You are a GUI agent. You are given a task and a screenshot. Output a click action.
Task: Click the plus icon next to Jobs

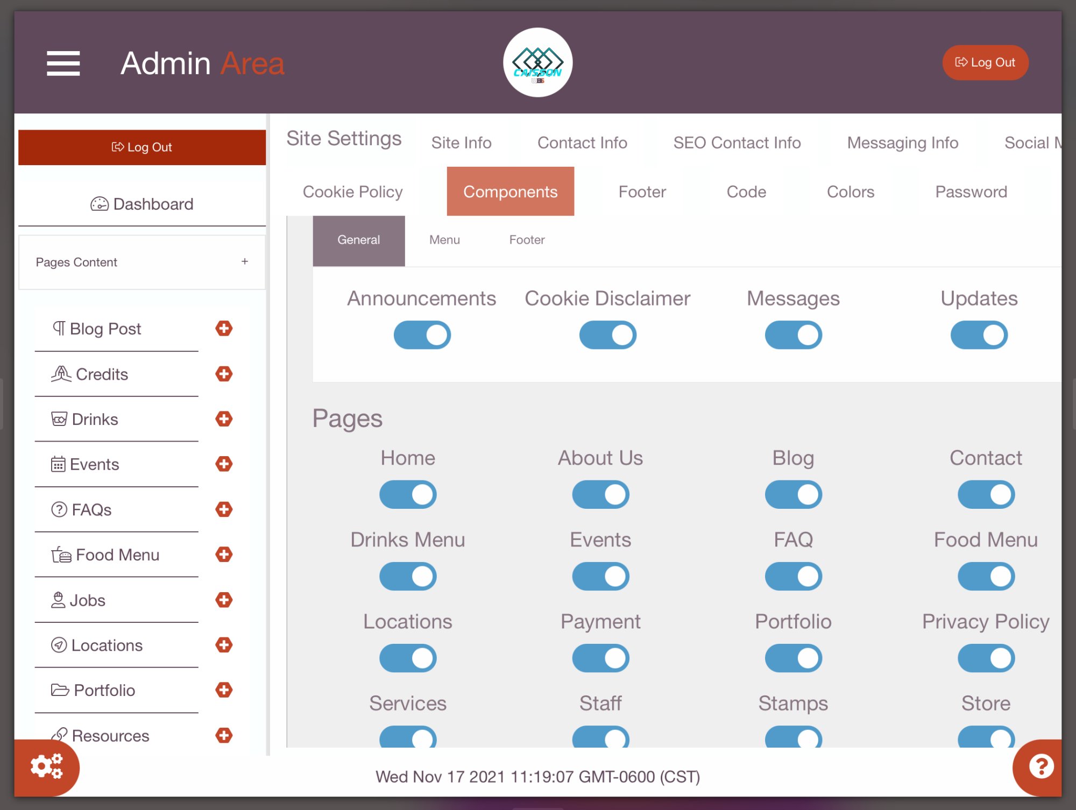[224, 600]
